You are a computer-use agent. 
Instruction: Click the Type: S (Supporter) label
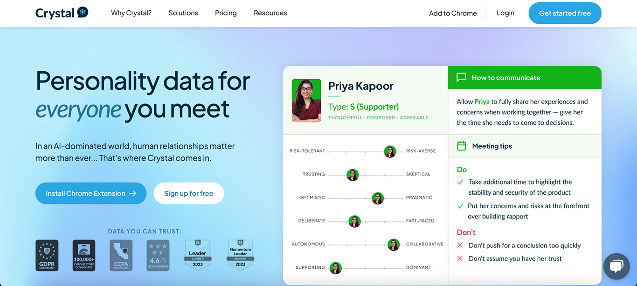coord(364,107)
